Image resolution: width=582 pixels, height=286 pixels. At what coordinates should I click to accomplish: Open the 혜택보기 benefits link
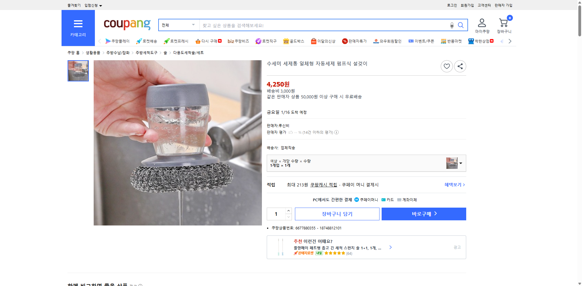pos(453,185)
